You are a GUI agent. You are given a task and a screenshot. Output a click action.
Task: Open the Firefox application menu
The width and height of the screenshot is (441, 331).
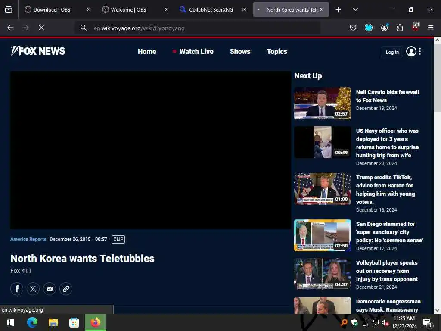pyautogui.click(x=431, y=28)
